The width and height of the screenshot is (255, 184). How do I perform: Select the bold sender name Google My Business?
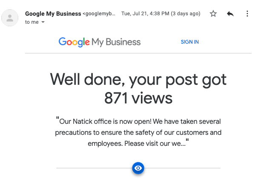[53, 14]
